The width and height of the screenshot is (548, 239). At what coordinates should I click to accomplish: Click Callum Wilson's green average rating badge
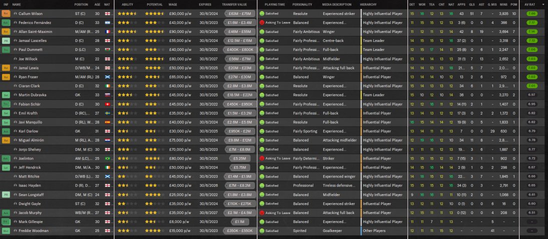pyautogui.click(x=532, y=13)
